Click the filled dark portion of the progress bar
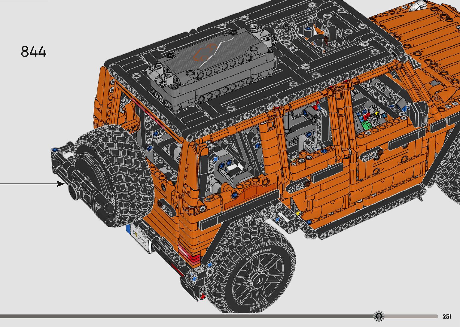 point(186,316)
